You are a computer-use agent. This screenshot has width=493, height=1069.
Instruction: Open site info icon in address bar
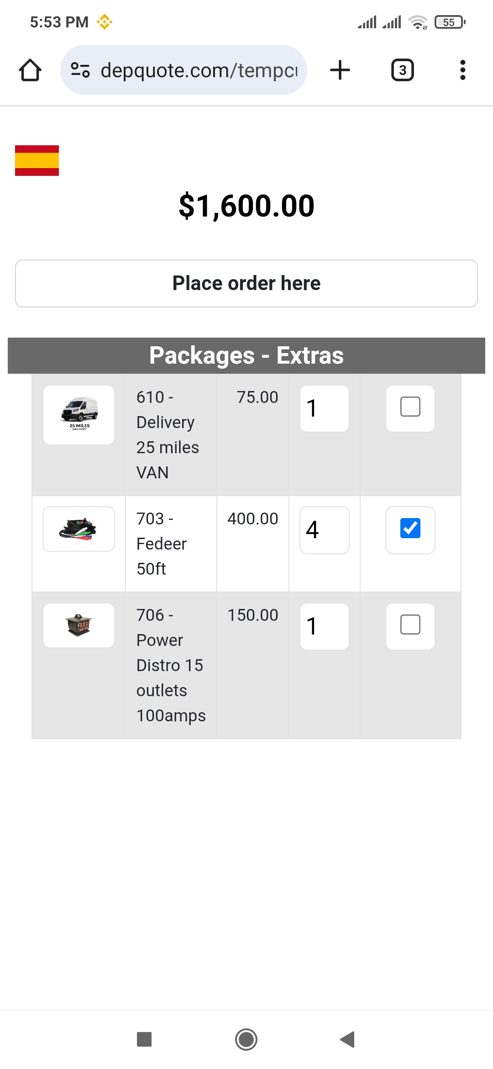[x=80, y=70]
